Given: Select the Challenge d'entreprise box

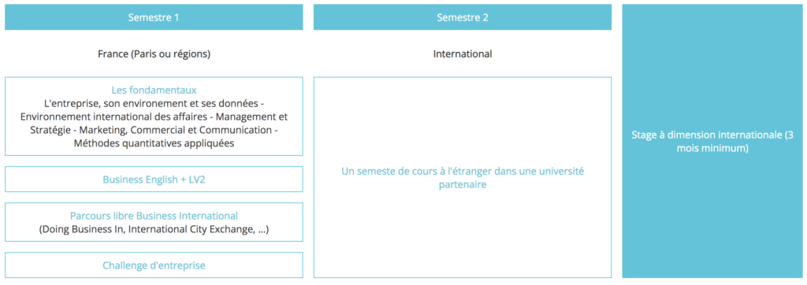Looking at the screenshot, I should pyautogui.click(x=154, y=265).
